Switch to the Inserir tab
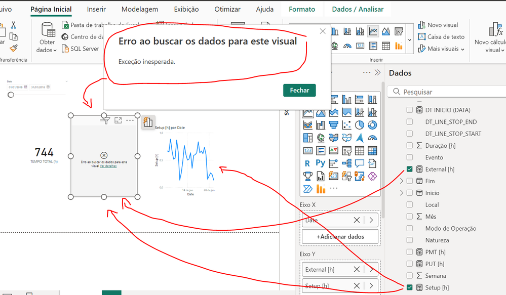This screenshot has height=295, width=506. click(96, 9)
